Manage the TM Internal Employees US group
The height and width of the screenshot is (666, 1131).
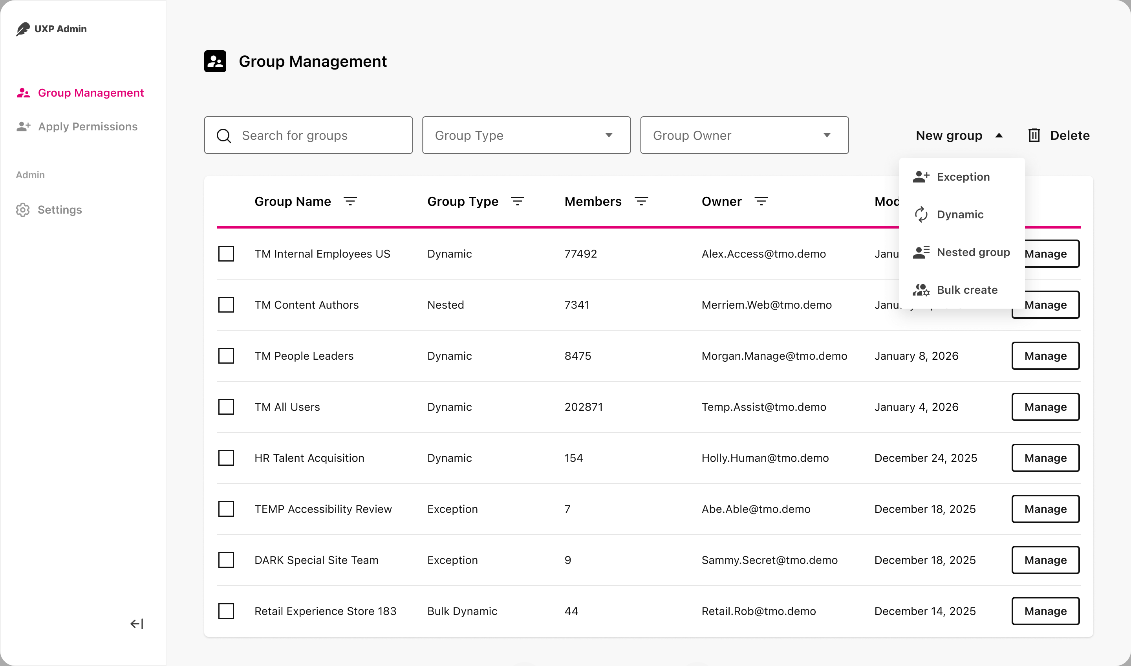pos(1052,254)
